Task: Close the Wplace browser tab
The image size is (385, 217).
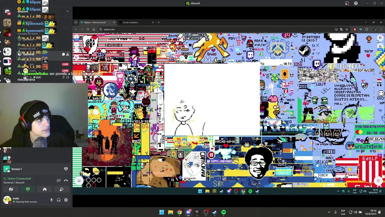Action: click(114, 22)
